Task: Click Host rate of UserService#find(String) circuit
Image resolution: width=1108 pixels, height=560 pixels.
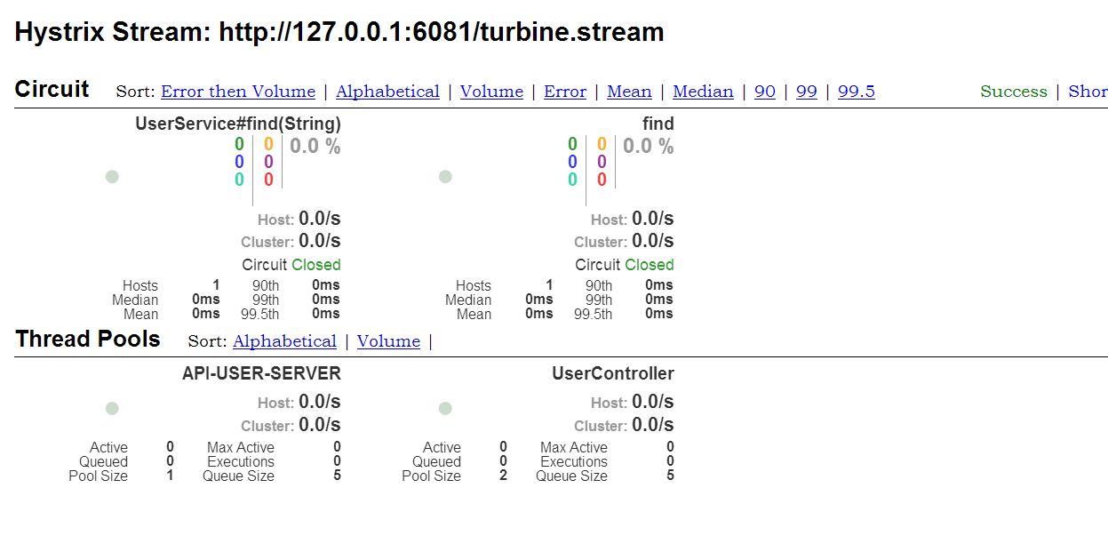Action: [320, 219]
